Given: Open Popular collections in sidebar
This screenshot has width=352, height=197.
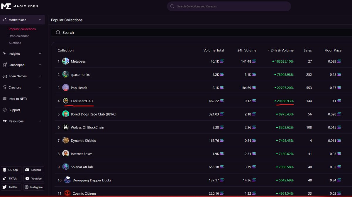Looking at the screenshot, I should (x=22, y=29).
